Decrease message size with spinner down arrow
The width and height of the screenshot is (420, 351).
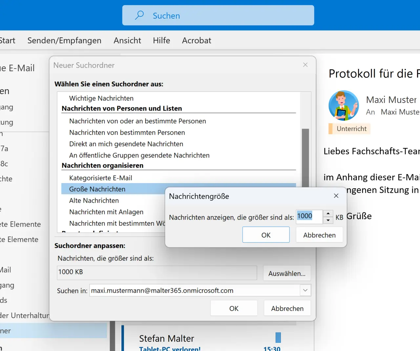(328, 220)
